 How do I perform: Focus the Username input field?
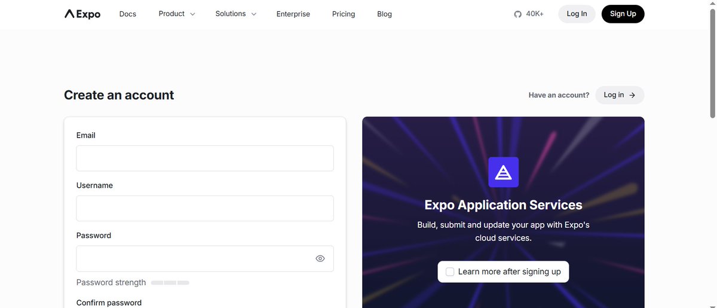[205, 209]
